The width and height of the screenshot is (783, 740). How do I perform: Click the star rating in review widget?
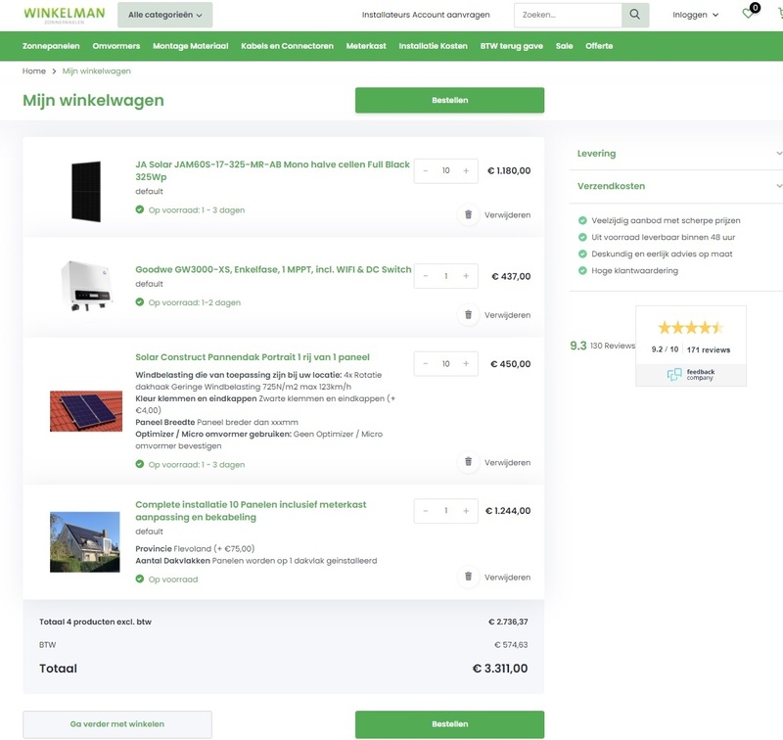(691, 328)
